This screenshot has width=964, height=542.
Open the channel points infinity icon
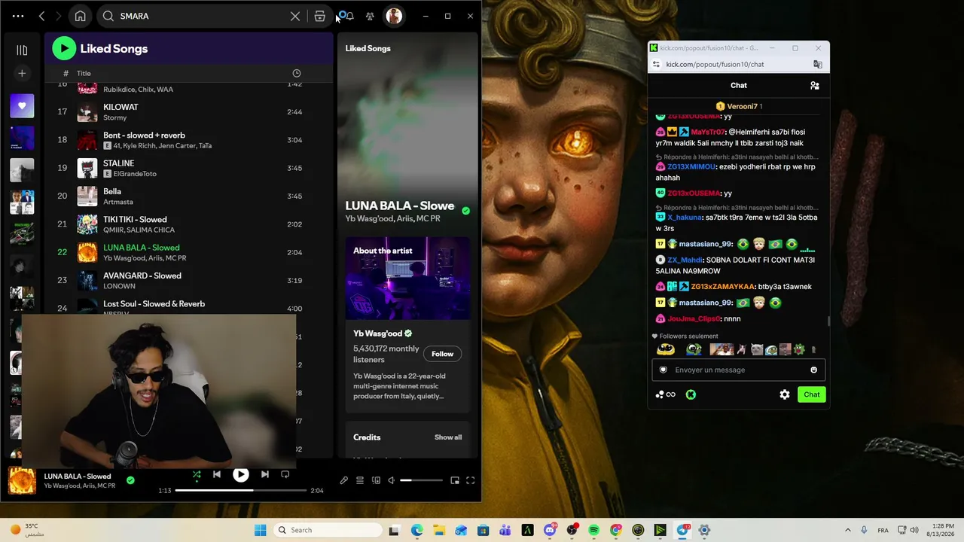tap(665, 394)
